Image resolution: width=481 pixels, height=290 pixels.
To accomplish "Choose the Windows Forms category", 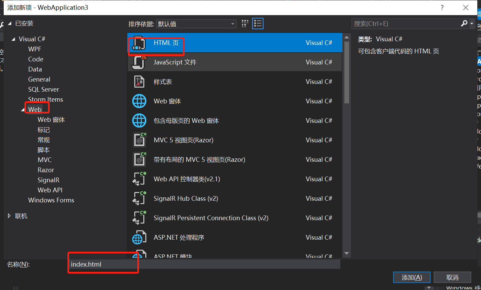I will [x=51, y=200].
